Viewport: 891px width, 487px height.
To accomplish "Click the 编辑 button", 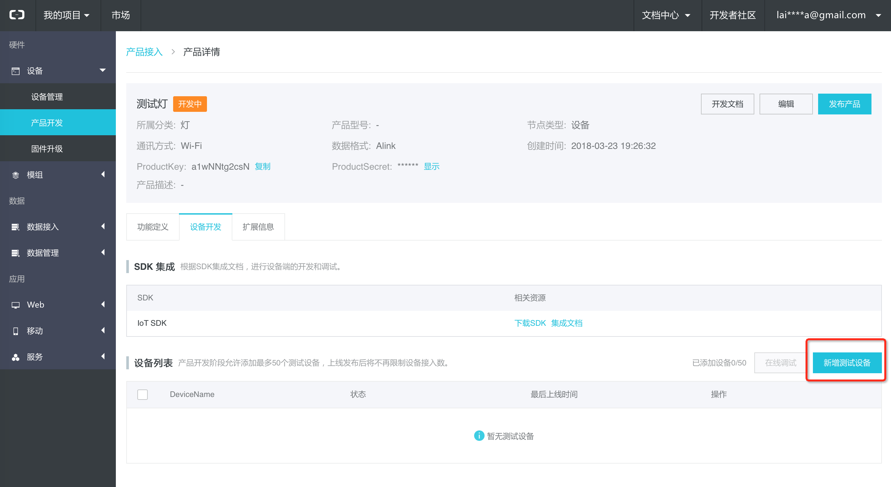I will click(786, 104).
